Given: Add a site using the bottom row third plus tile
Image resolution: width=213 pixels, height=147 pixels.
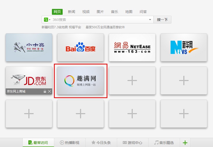Looking at the screenshot, I should (x=132, y=114).
